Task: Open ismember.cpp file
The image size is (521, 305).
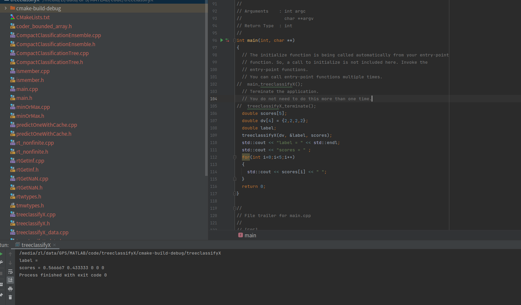Action: tap(33, 71)
